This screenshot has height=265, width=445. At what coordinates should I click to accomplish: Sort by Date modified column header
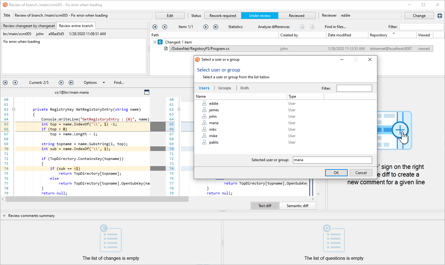tap(347, 35)
